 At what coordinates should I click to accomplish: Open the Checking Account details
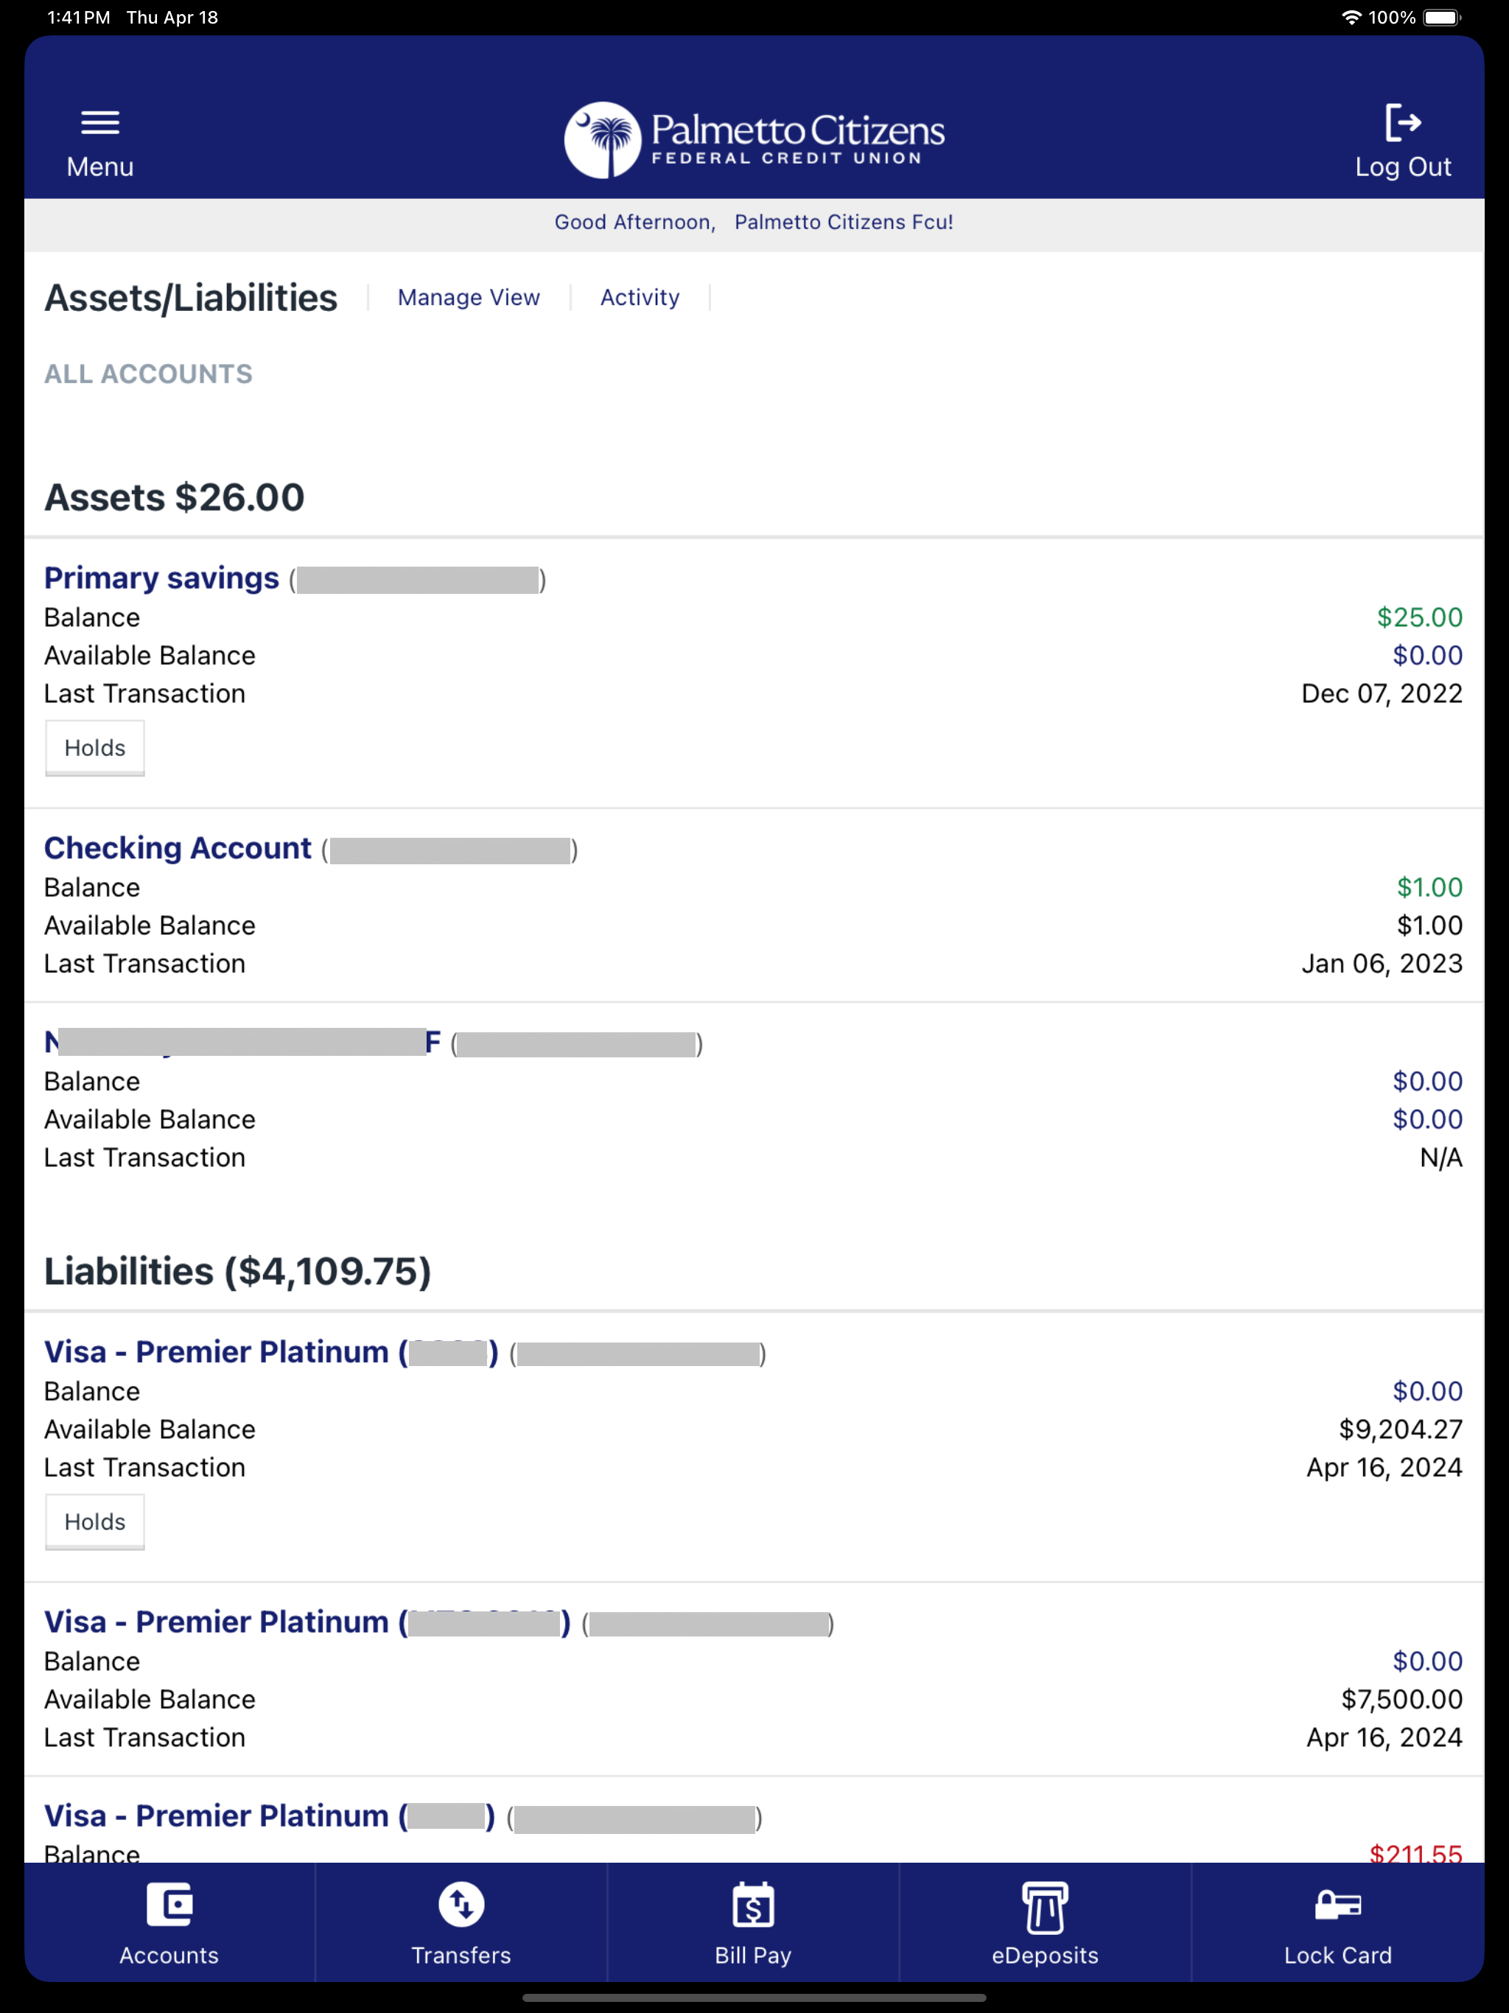point(178,848)
